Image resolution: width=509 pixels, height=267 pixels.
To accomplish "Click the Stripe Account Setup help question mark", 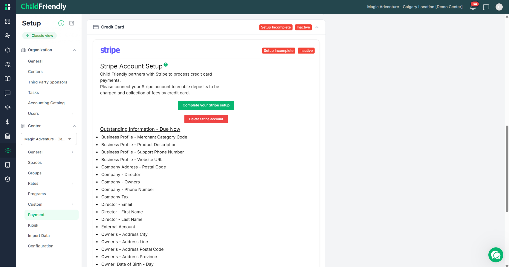I will 166,65.
